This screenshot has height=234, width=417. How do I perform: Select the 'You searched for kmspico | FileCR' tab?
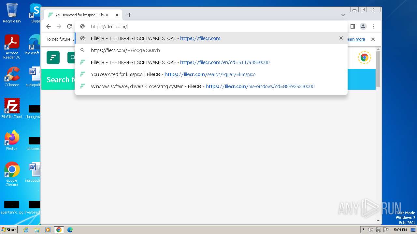pos(83,15)
